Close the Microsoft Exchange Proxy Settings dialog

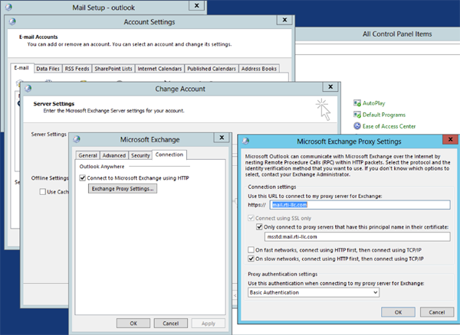pyautogui.click(x=450, y=139)
